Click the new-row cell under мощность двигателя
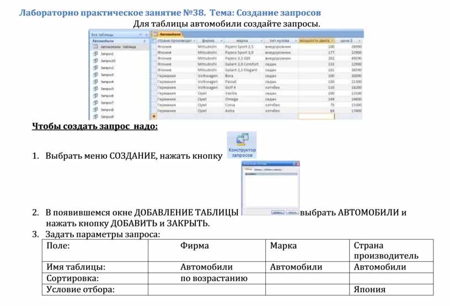 (317, 116)
